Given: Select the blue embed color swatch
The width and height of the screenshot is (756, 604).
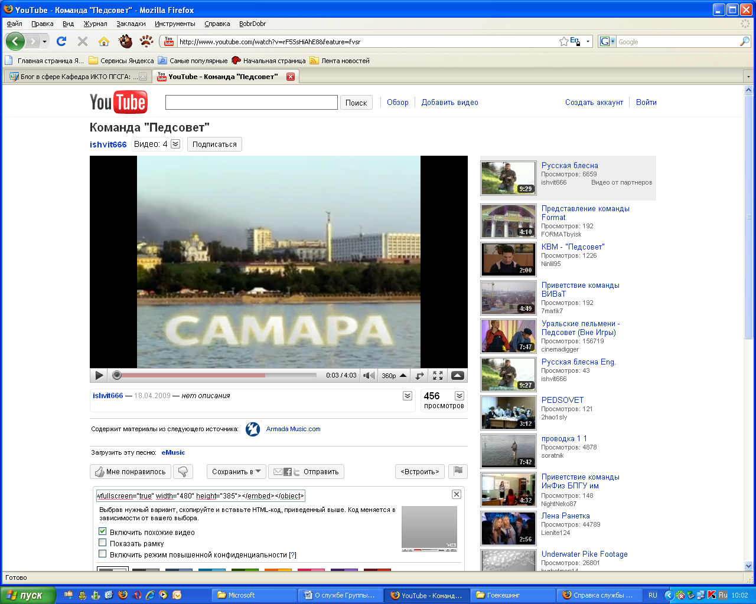Looking at the screenshot, I should coord(212,570).
